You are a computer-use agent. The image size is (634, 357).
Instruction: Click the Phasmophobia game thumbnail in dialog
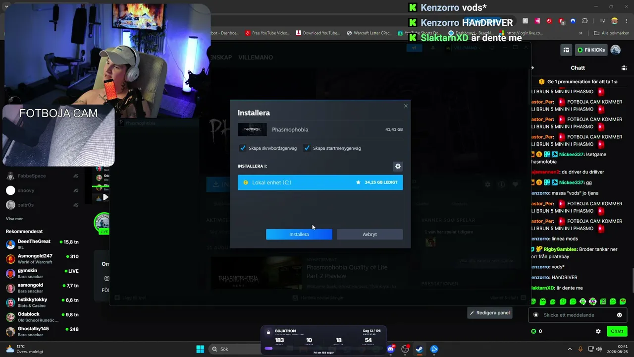click(252, 129)
